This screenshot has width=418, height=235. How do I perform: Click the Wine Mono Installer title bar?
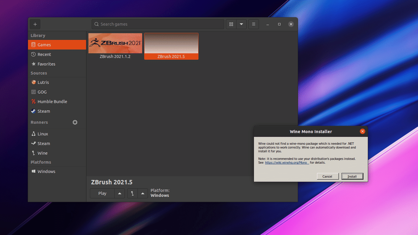coord(311,131)
